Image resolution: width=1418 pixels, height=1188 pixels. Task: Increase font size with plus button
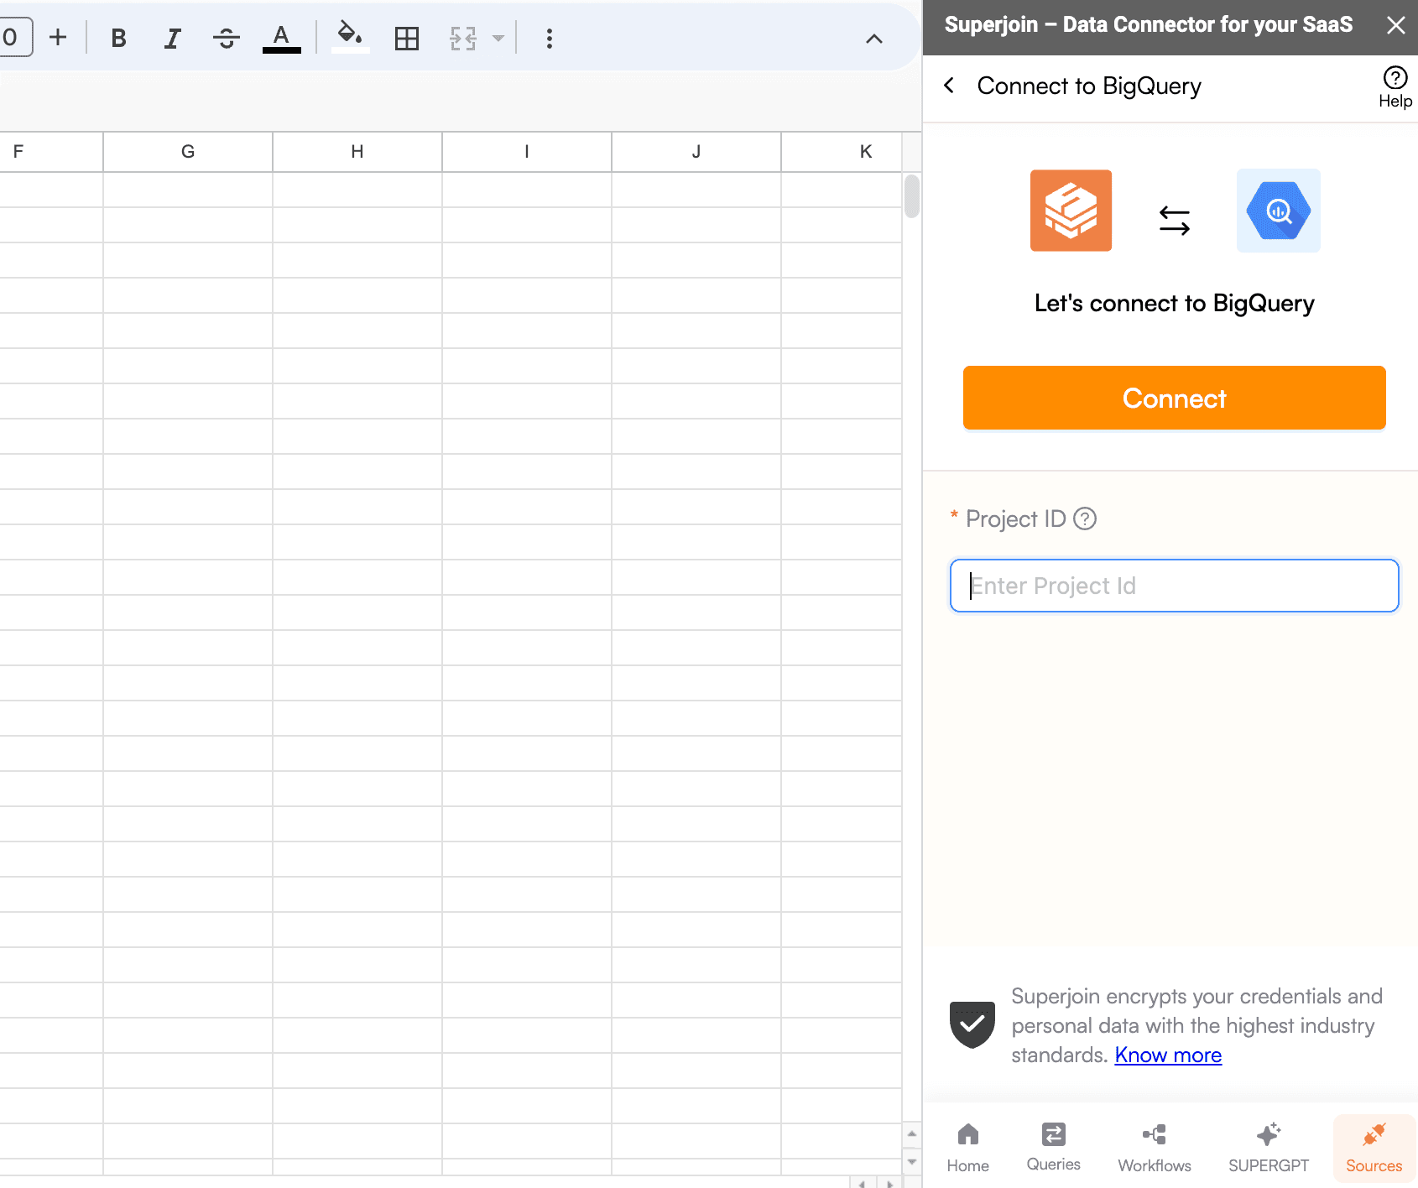(58, 38)
